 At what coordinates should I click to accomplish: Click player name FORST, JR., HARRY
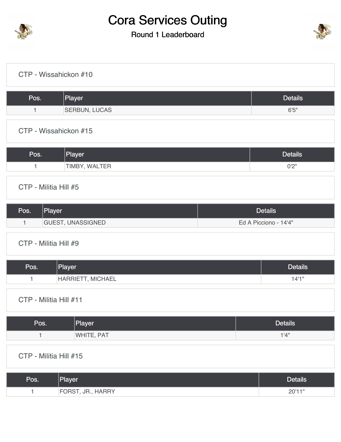(x=87, y=391)
